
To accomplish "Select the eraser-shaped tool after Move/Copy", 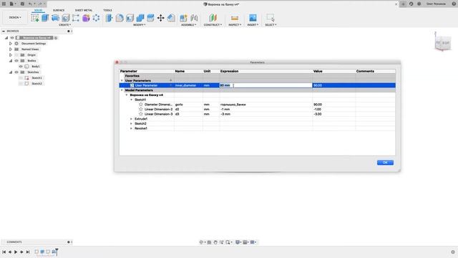I will click(x=171, y=18).
